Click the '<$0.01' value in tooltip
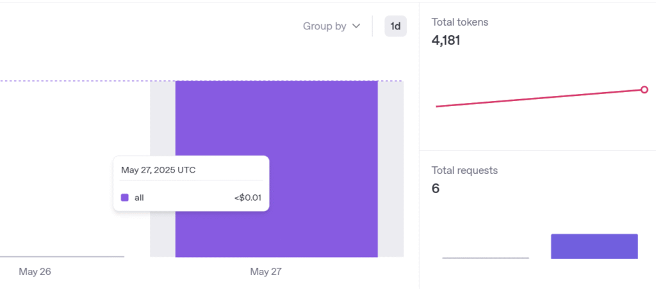This screenshot has width=656, height=289. click(248, 198)
